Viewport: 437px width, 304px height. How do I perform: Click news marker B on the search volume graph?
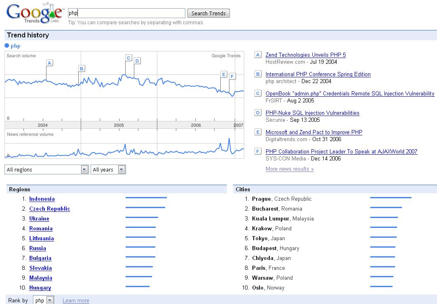(82, 68)
